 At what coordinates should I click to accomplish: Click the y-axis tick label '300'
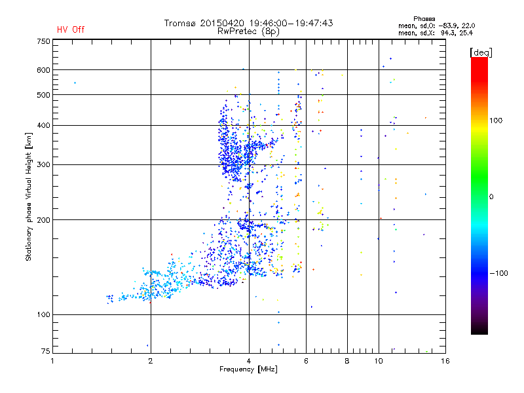43,164
